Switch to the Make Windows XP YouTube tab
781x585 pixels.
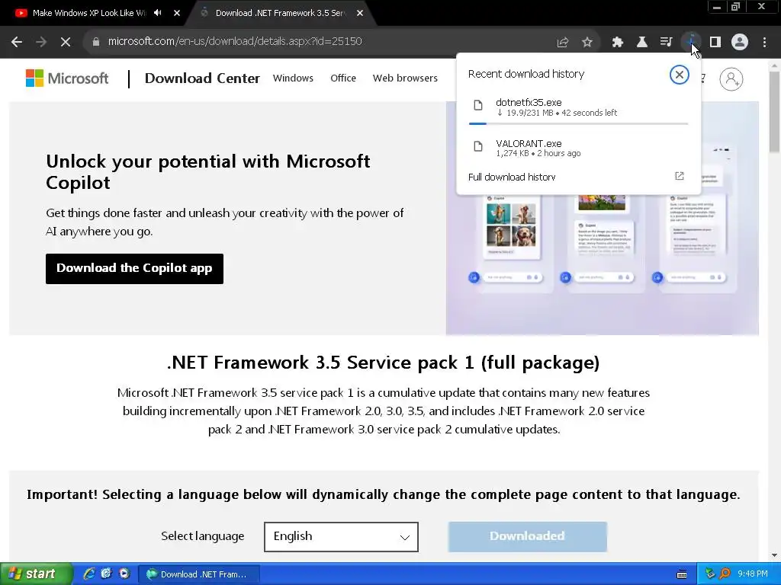[90, 13]
